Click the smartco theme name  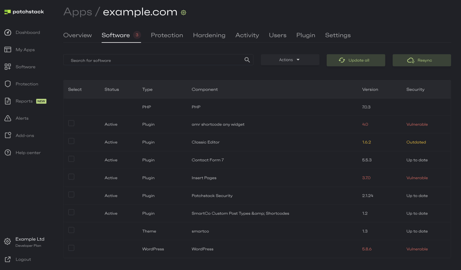point(200,231)
